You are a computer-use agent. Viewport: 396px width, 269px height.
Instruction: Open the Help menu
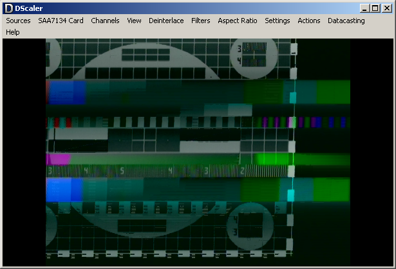[x=13, y=32]
